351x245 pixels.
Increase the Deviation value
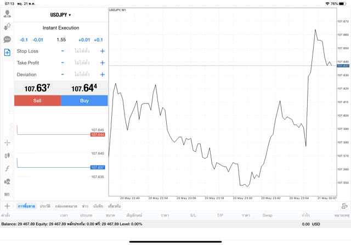click(x=102, y=75)
